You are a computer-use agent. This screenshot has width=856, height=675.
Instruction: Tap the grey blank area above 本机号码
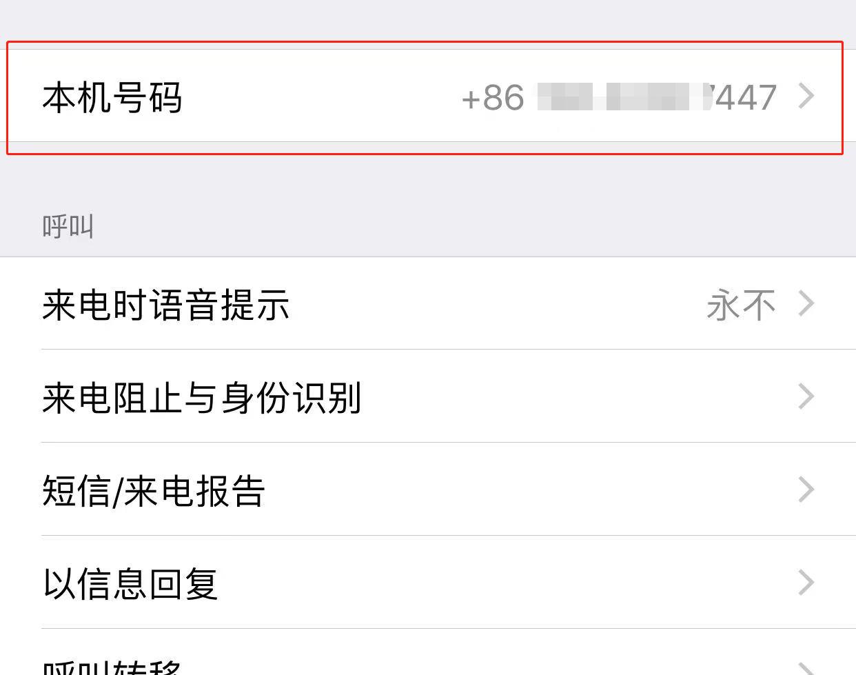pyautogui.click(x=428, y=20)
